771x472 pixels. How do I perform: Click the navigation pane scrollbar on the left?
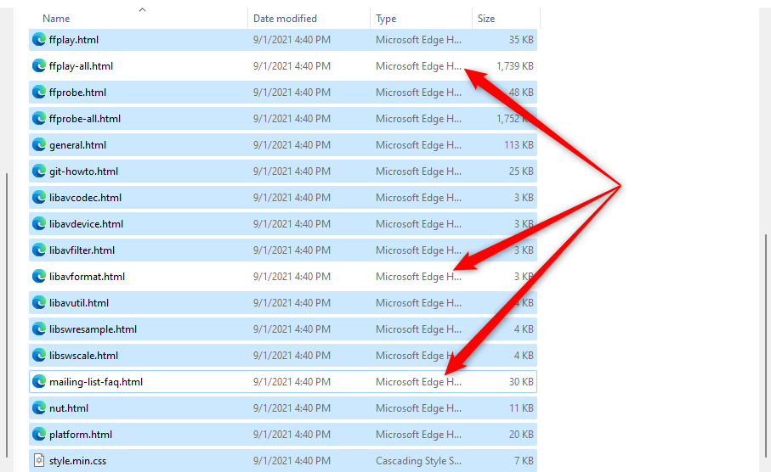pos(7,314)
